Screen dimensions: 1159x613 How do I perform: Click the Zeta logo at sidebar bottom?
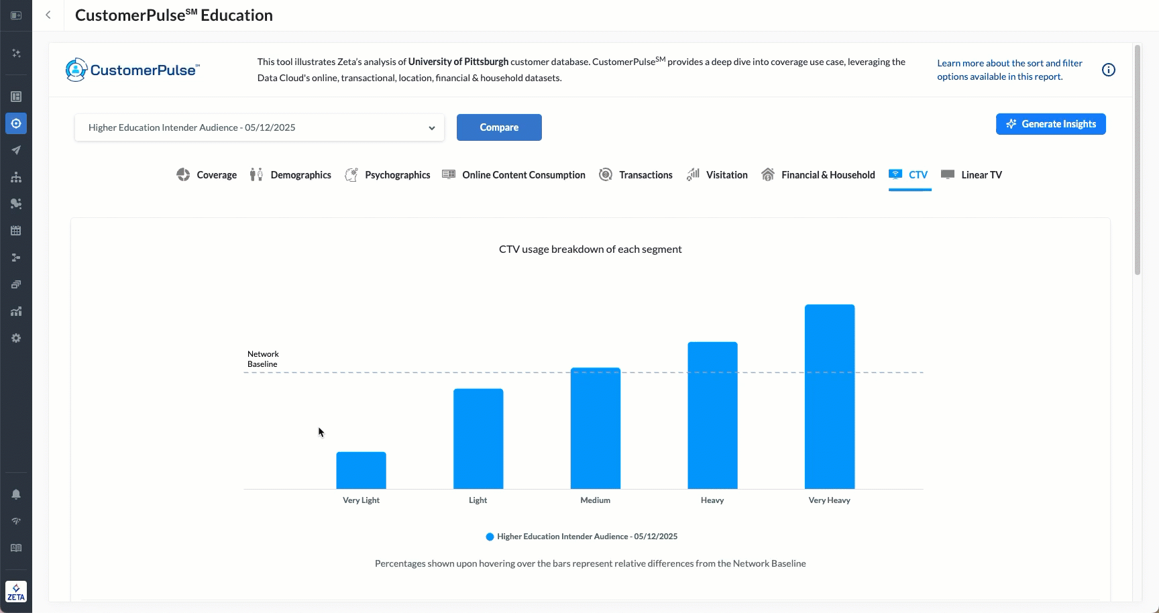tap(16, 592)
